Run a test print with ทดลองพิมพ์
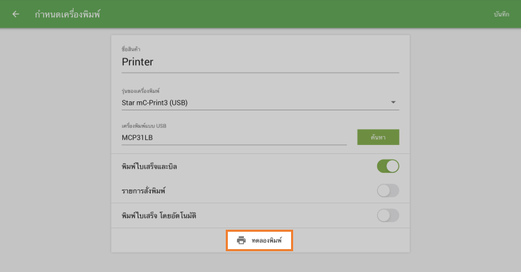 (259, 240)
